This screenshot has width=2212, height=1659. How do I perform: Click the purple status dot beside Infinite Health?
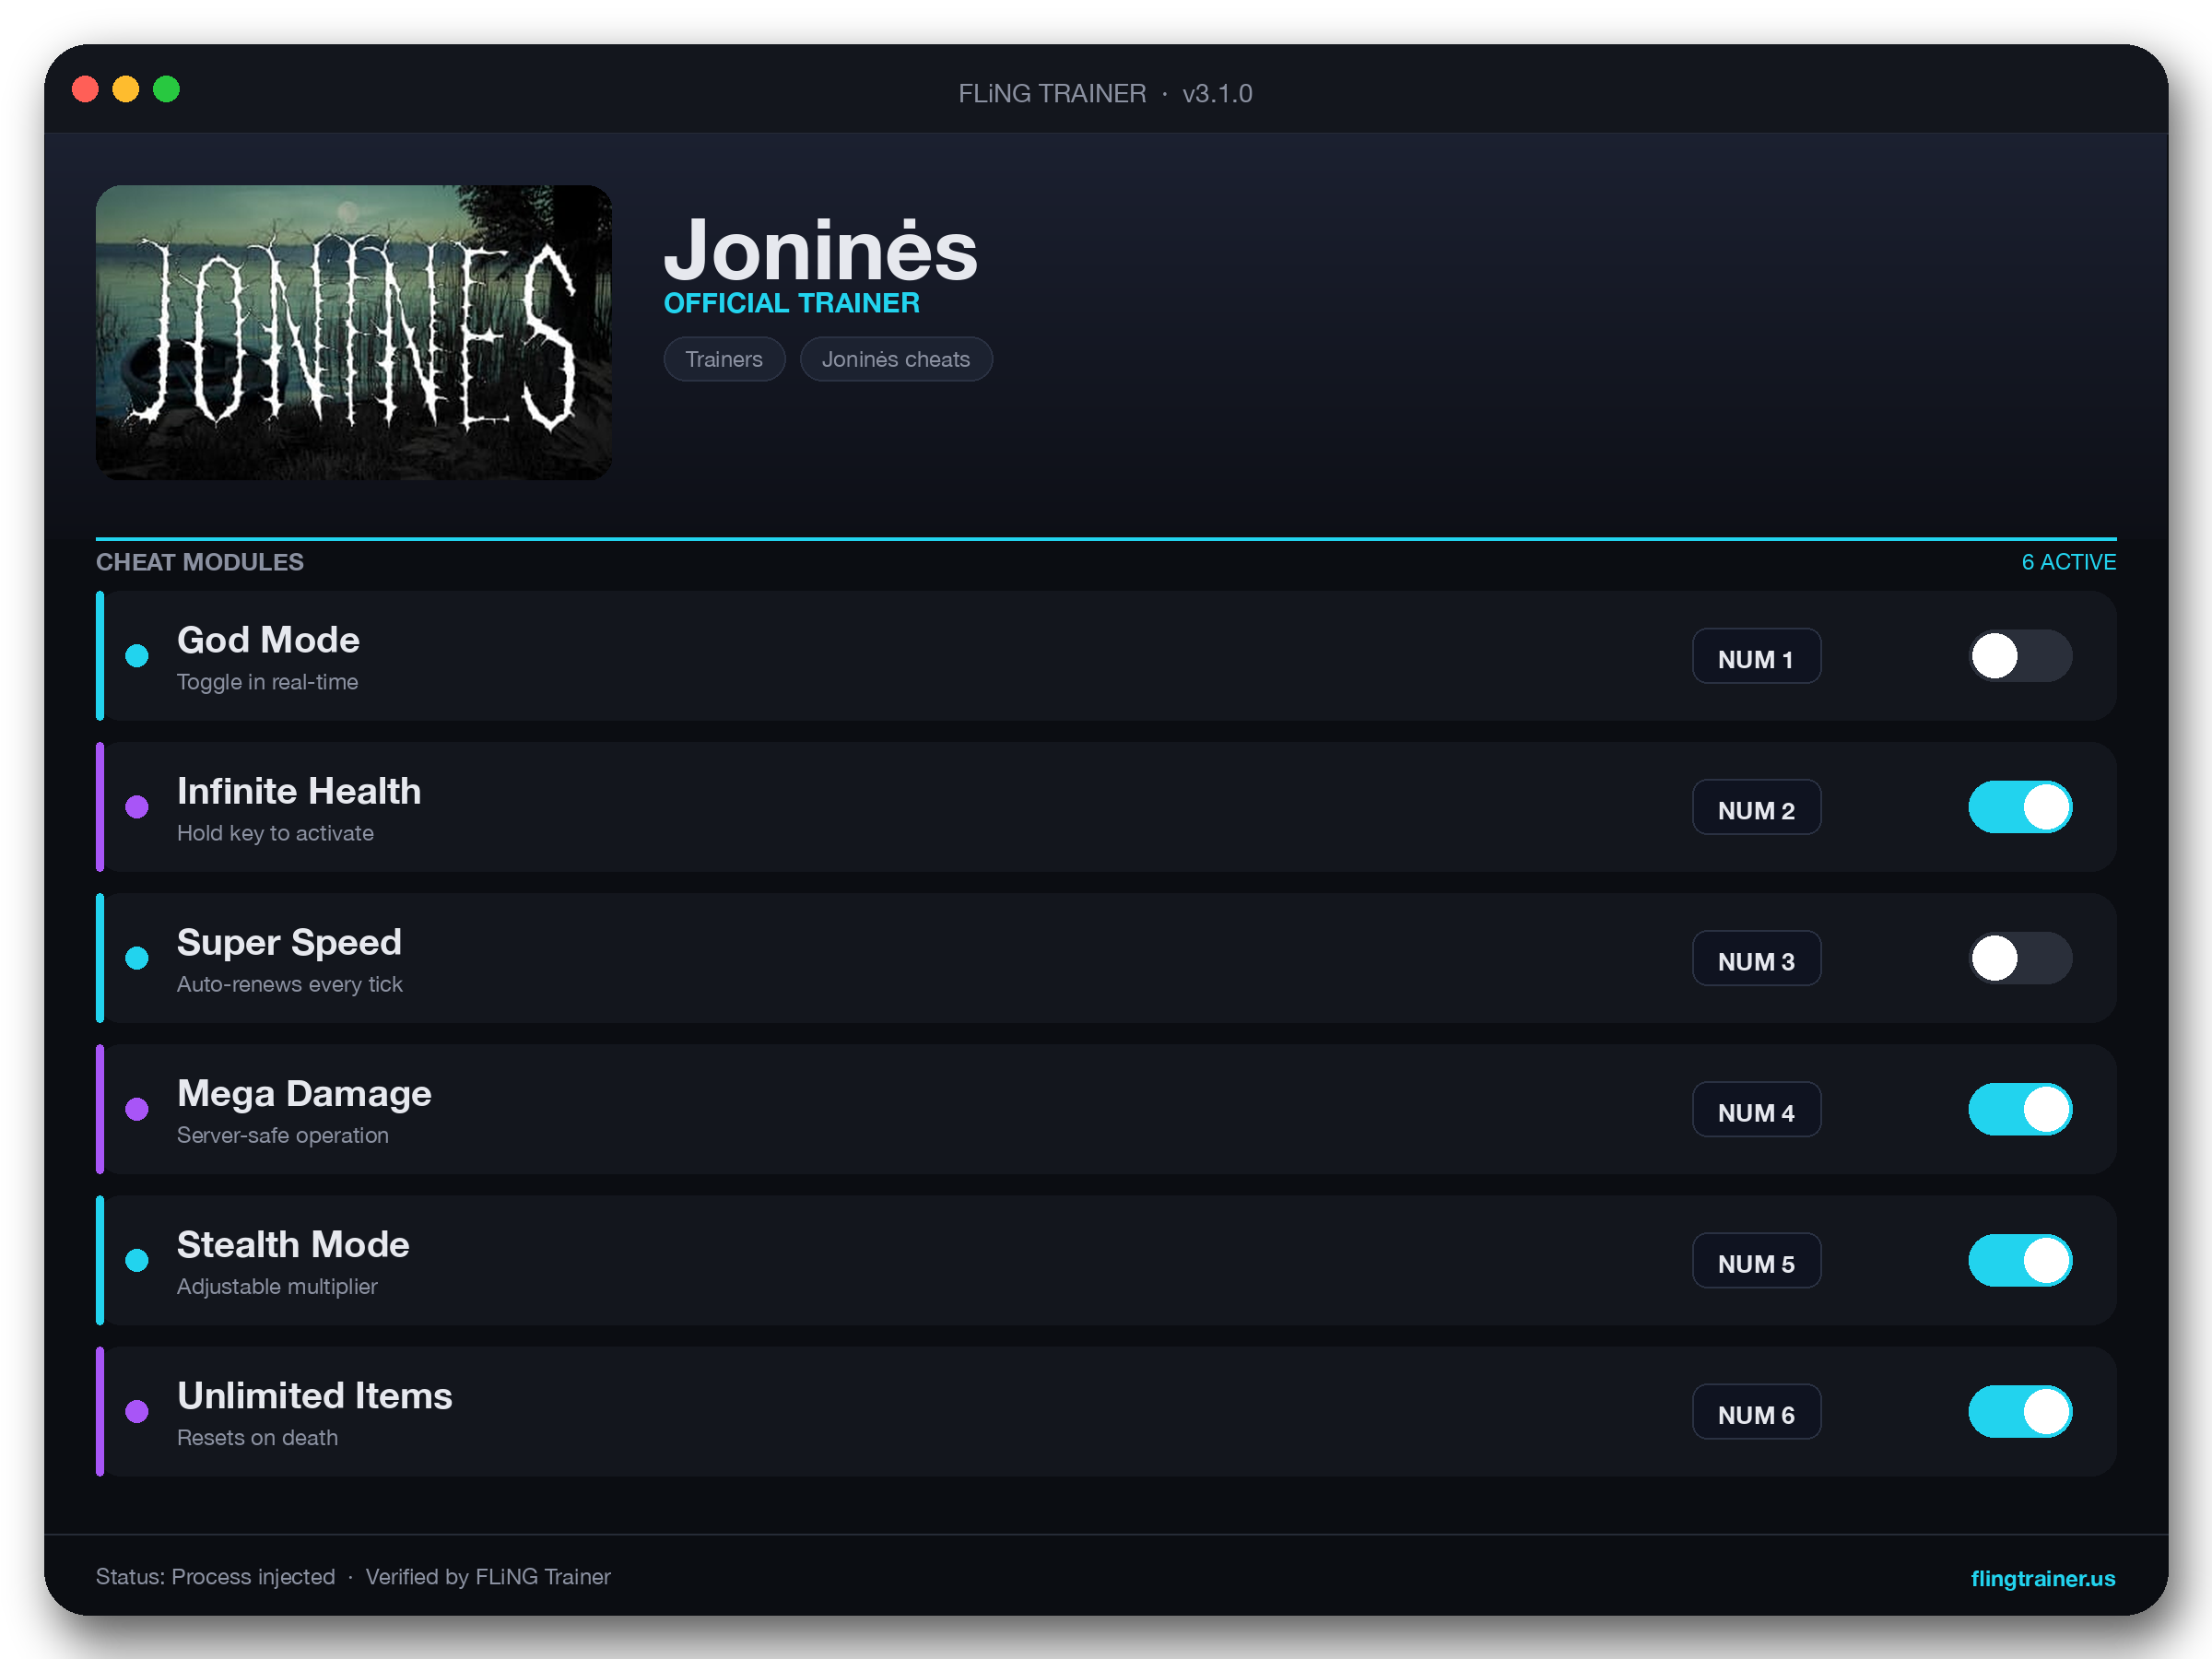coord(137,807)
